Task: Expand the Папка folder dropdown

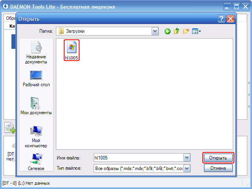Action: pos(155,31)
